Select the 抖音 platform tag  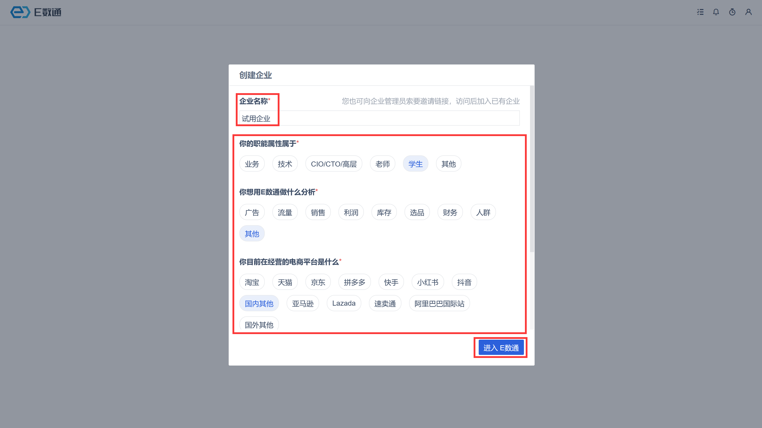[464, 282]
